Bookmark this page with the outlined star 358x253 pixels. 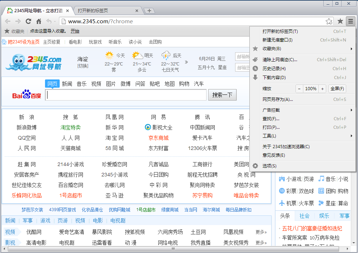pos(329,21)
